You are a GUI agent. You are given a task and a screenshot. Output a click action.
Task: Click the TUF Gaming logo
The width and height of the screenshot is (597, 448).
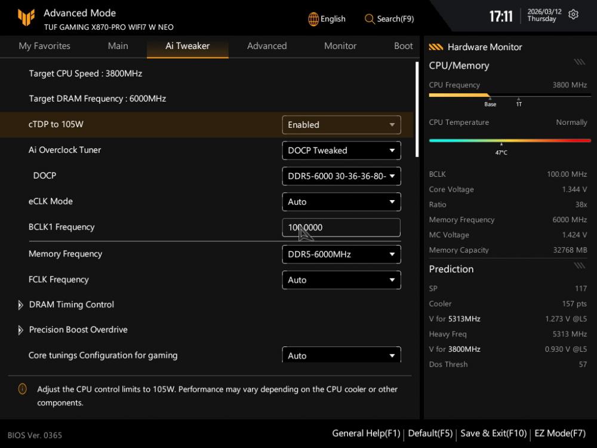[26, 18]
